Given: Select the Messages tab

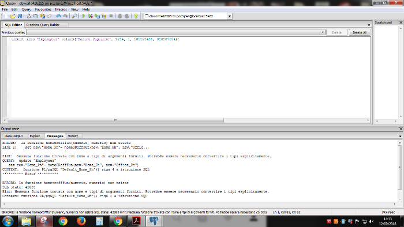Looking at the screenshot, I should 55,136.
